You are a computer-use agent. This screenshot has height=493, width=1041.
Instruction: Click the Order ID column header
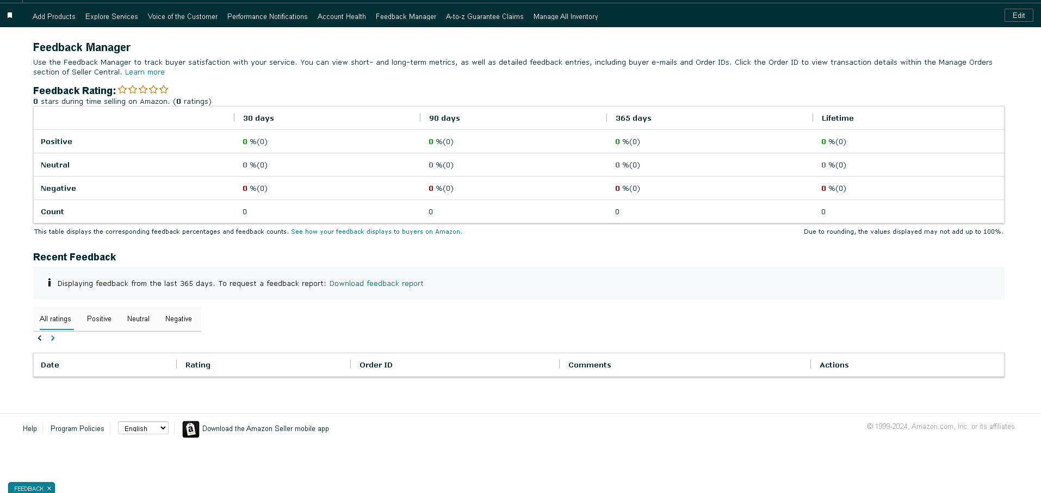click(x=376, y=365)
